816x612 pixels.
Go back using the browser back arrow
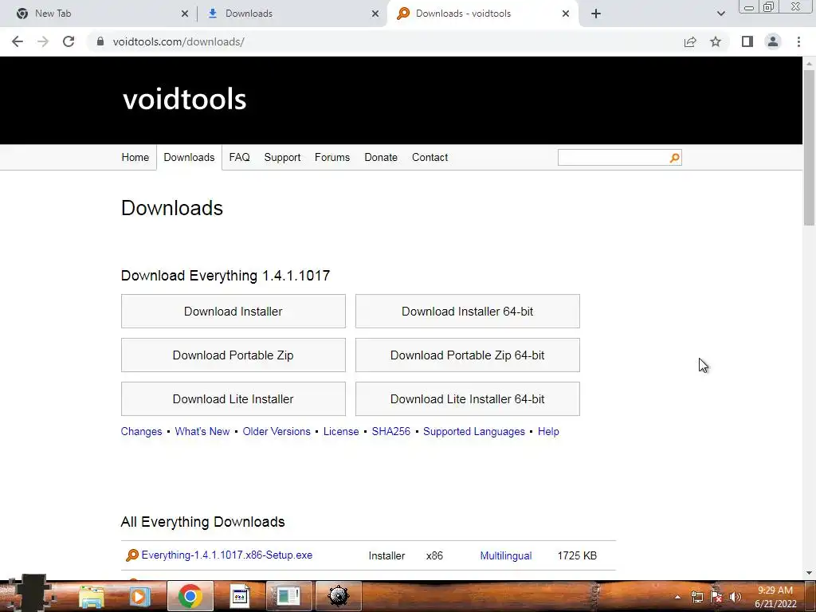[18, 41]
